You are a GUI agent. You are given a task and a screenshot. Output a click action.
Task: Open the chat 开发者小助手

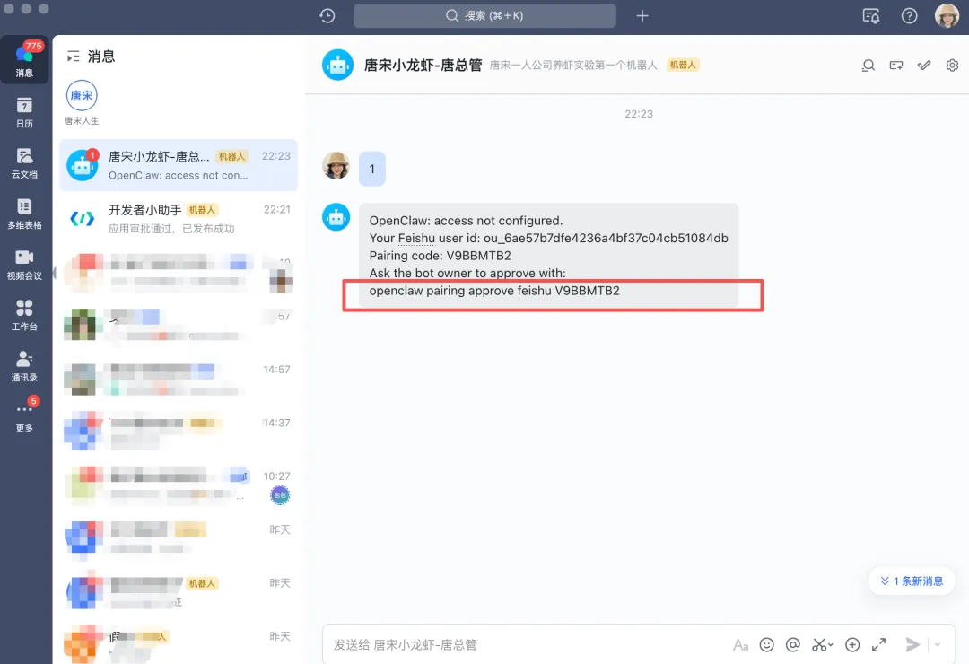179,219
